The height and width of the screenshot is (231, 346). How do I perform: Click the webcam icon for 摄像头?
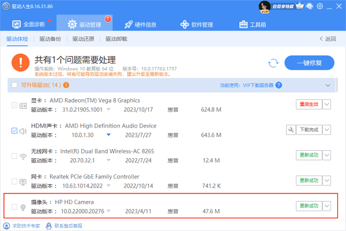(x=23, y=207)
